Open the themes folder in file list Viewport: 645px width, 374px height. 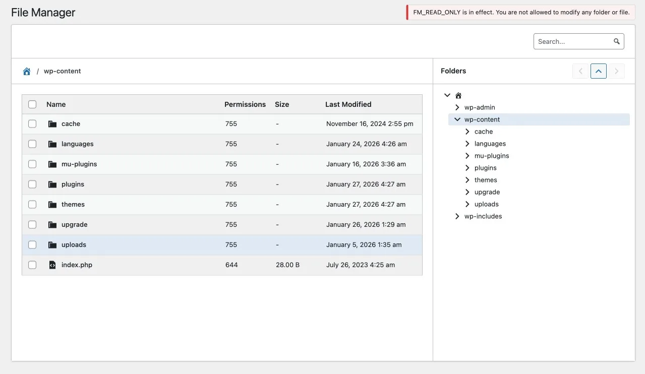[73, 204]
